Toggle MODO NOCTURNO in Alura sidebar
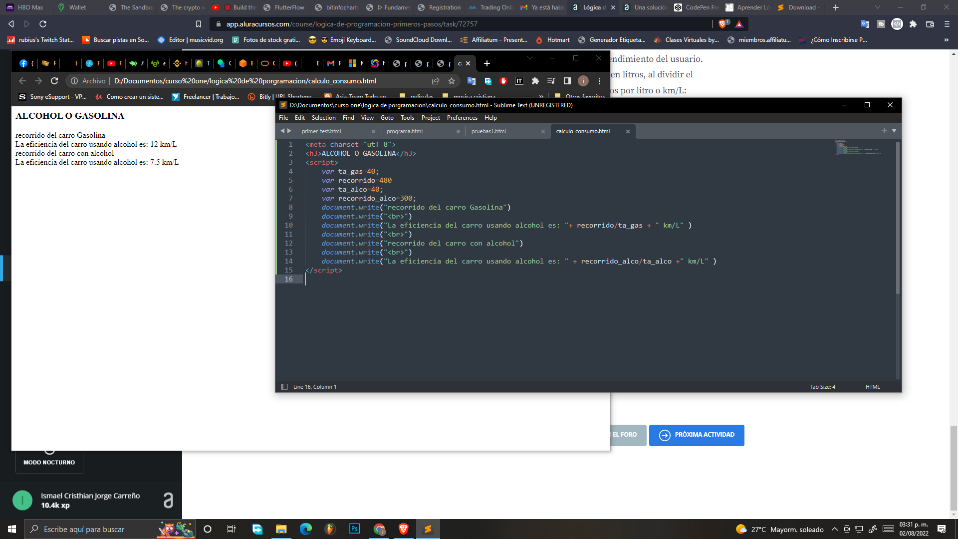Image resolution: width=958 pixels, height=539 pixels. 49,462
